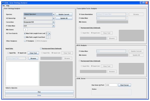Open the File menu
The height and width of the screenshot is (101, 150).
point(3,5)
